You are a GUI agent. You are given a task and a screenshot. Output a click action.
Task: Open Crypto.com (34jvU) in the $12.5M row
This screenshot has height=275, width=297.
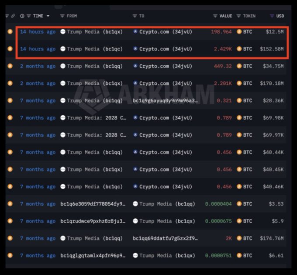coord(166,32)
